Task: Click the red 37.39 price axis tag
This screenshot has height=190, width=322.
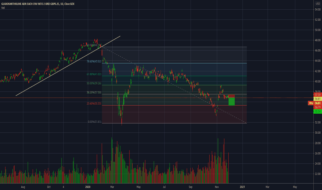Action: tap(318, 95)
